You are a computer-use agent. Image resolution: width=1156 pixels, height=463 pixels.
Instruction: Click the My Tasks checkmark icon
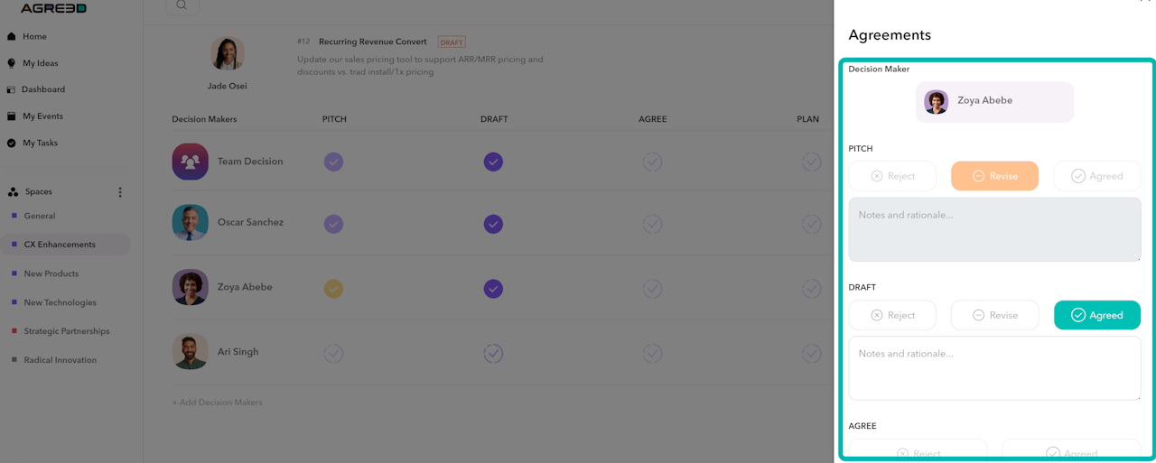[11, 143]
